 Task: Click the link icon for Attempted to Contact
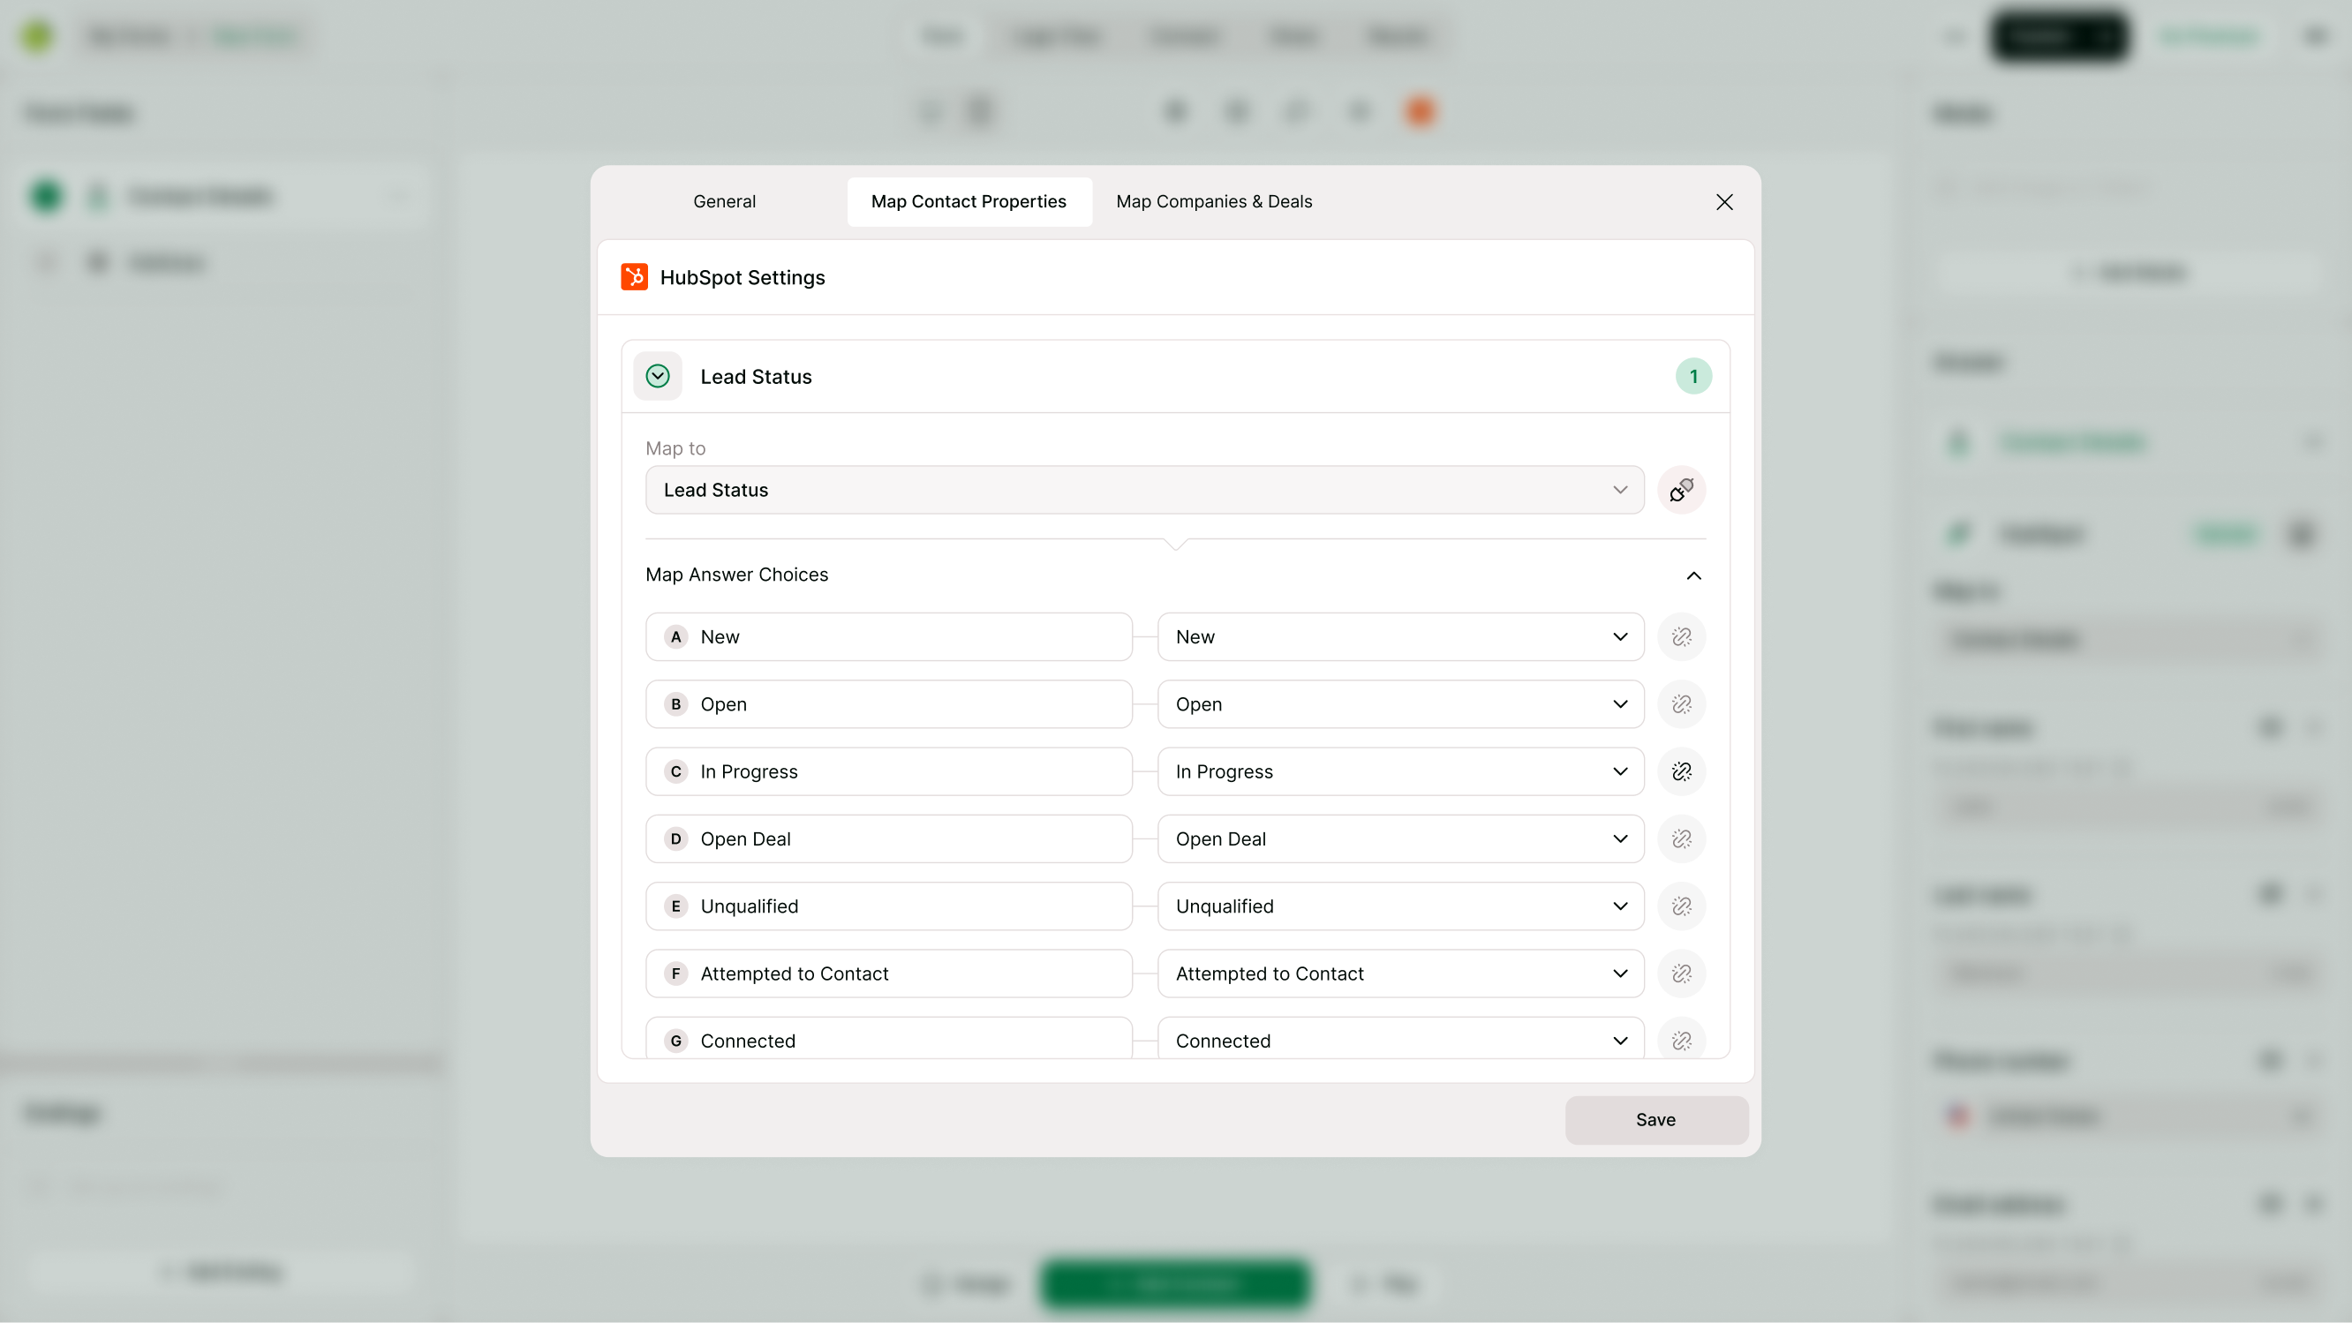tap(1681, 973)
